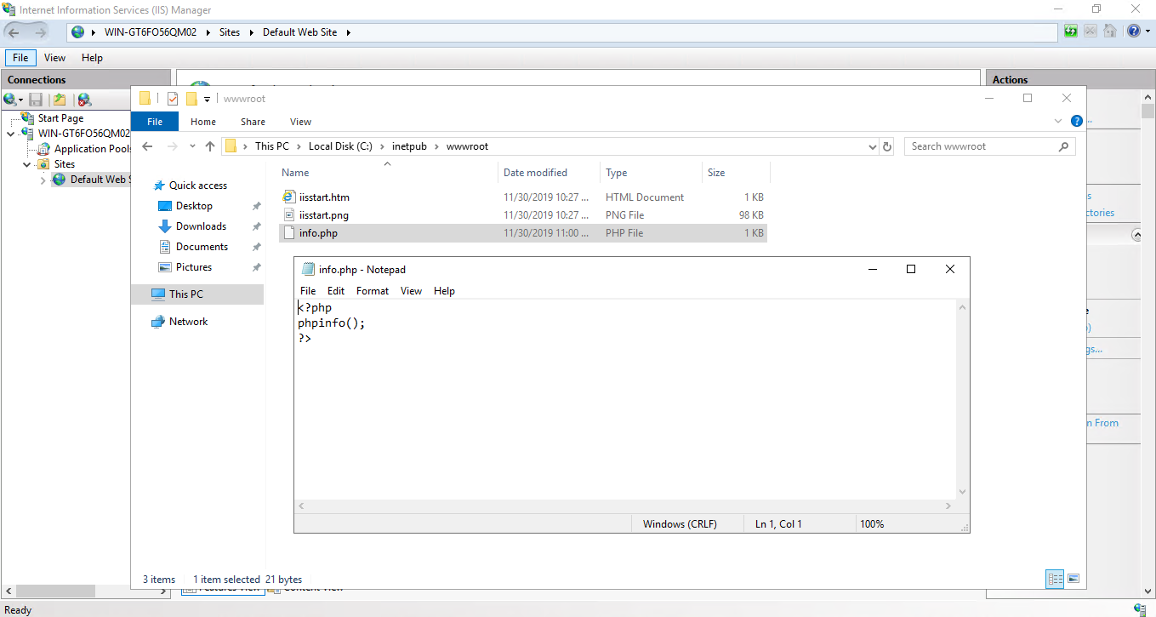Click IIS Manager Back navigation arrow
The width and height of the screenshot is (1156, 617).
pyautogui.click(x=14, y=32)
